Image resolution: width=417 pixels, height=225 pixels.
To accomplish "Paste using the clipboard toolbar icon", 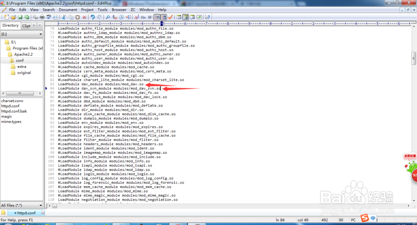I will point(78,17).
